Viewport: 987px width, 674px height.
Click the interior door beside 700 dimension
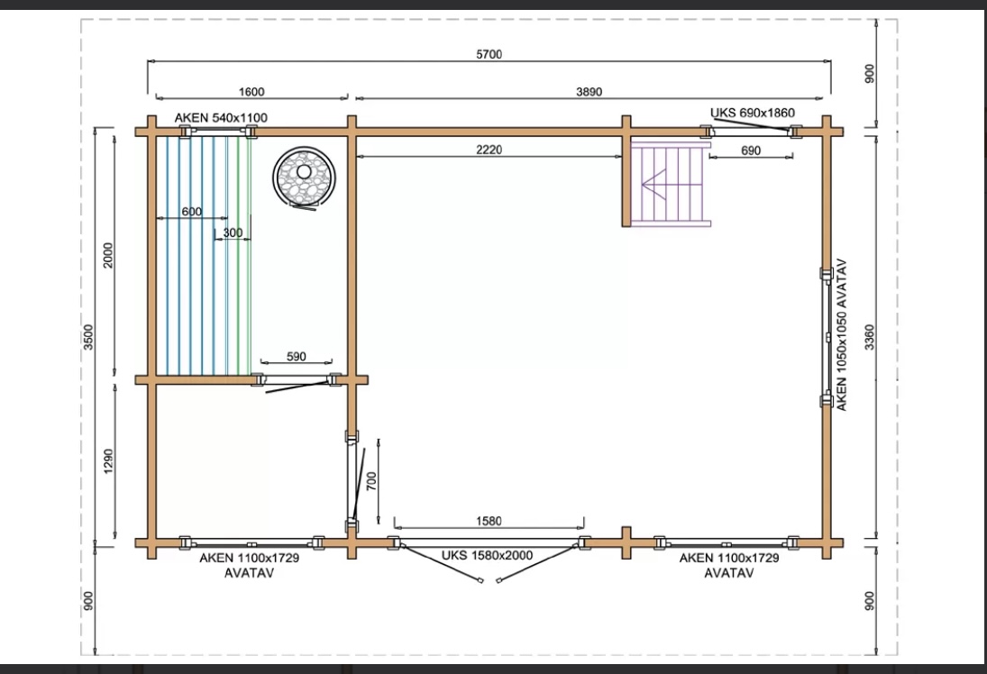tap(354, 481)
